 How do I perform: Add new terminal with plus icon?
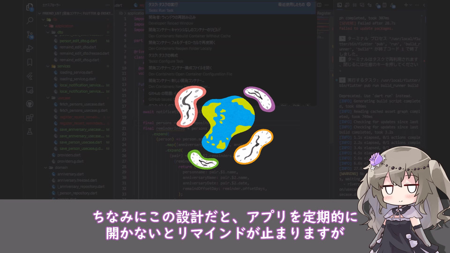(x=406, y=5)
